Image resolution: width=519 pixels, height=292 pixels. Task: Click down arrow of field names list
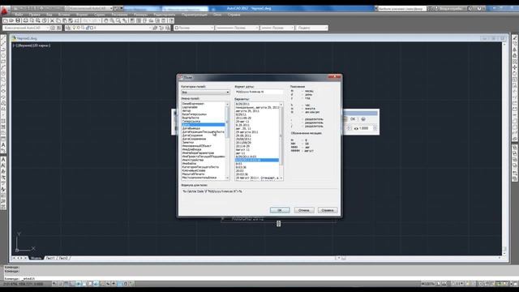click(x=227, y=178)
